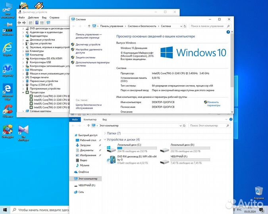Open the Internet Explorer desktop shortcut
Viewport: 268px width, 214px height.
pyautogui.click(x=8, y=49)
